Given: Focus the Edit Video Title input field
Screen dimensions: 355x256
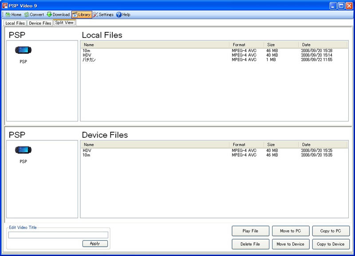Looking at the screenshot, I should [58, 235].
